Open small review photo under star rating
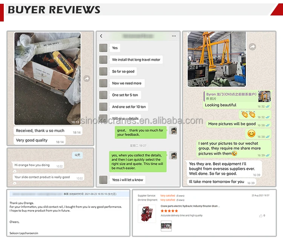Viewport: 283px width, 240px height. click(x=166, y=226)
